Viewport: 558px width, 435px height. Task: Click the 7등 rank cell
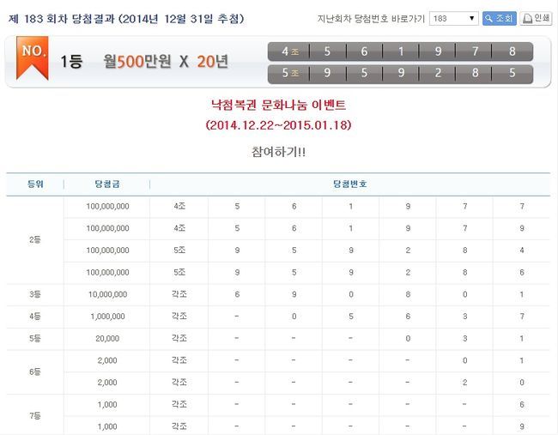pyautogui.click(x=35, y=415)
